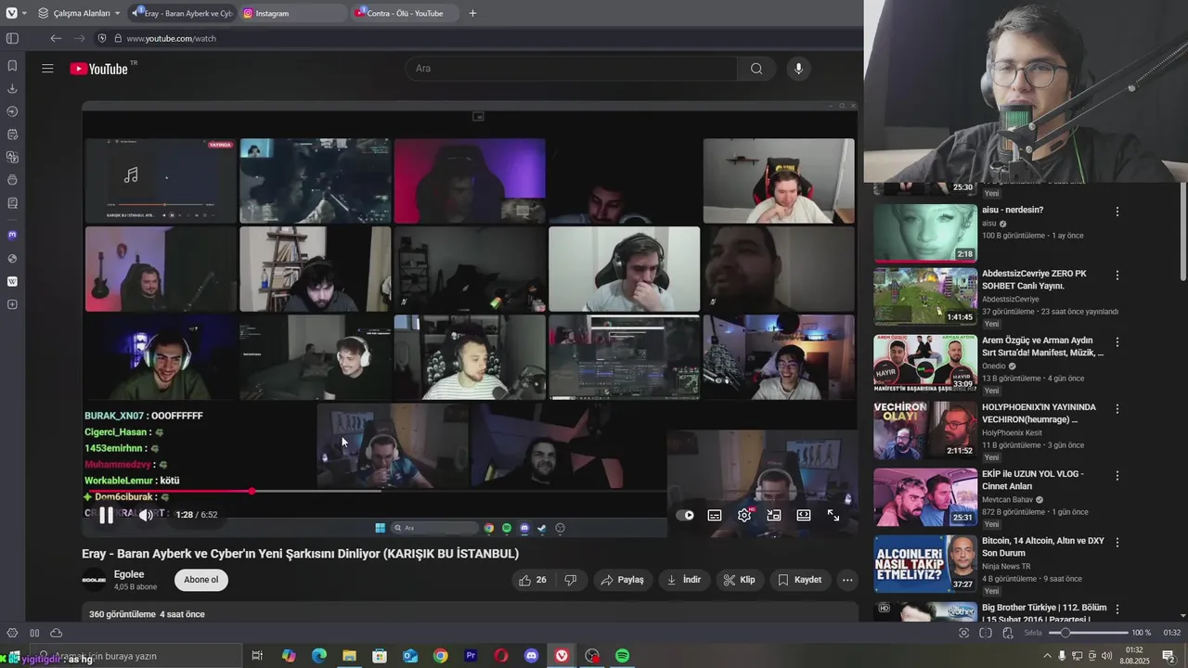Mute the video with the speaker icon
This screenshot has width=1188, height=668.
(146, 515)
